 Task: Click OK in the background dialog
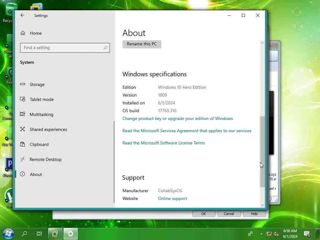click(x=204, y=214)
